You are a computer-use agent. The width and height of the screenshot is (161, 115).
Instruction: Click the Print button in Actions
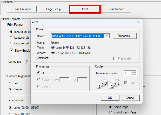point(85,9)
